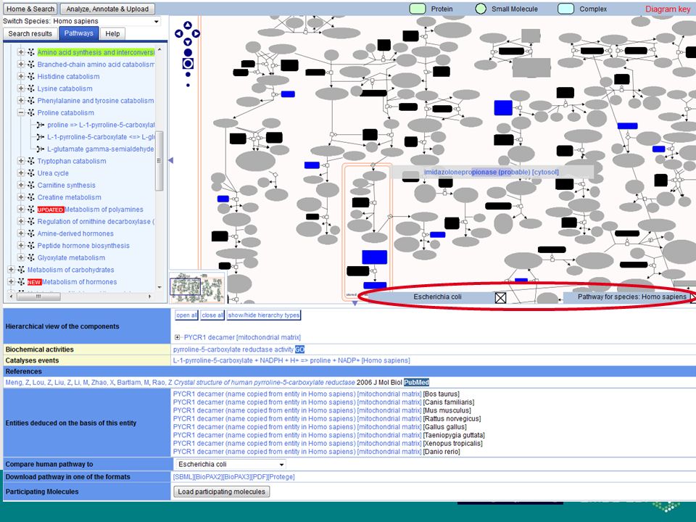
Task: Click show/hide hierarchy types button
Action: 264,315
